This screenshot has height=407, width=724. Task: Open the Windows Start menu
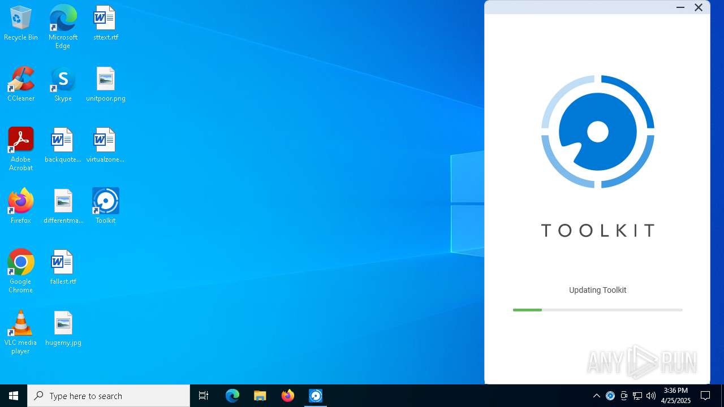pos(14,396)
